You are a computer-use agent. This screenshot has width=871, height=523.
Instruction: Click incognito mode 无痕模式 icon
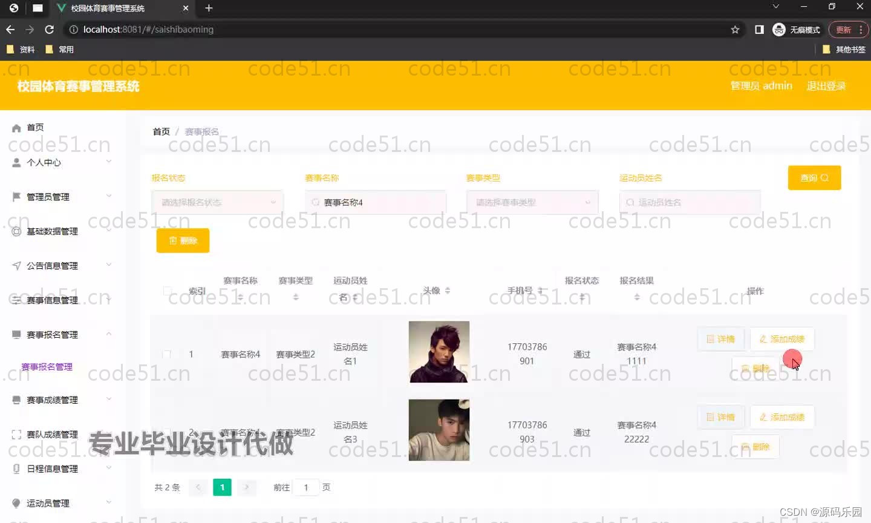click(x=779, y=30)
